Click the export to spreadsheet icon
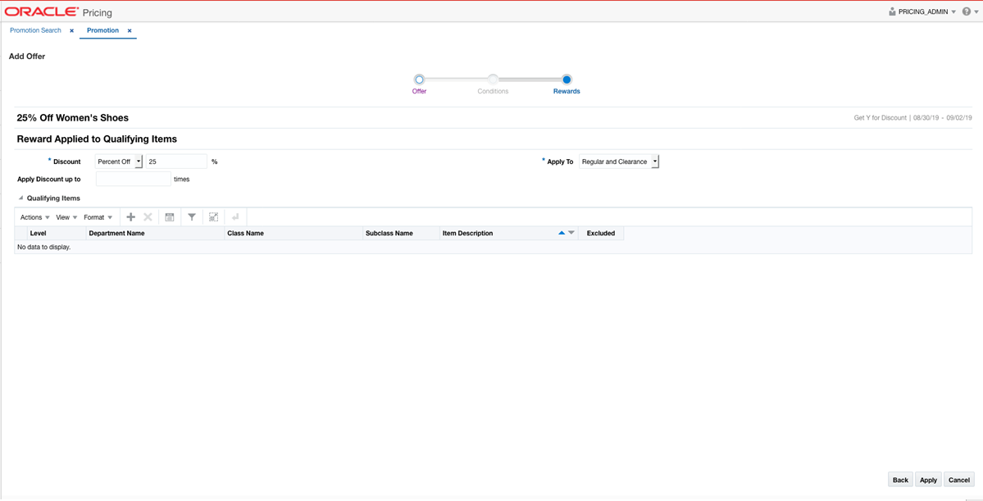The width and height of the screenshot is (983, 501). coord(169,217)
